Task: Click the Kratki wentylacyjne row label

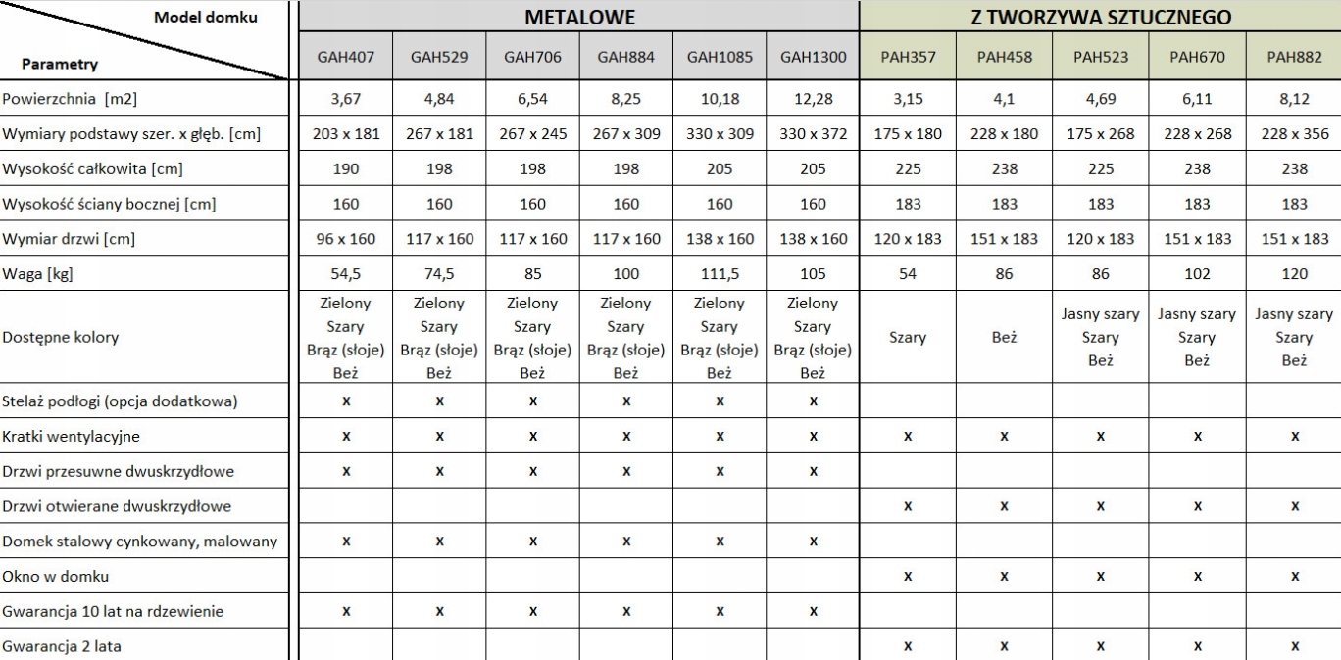Action: pos(71,437)
